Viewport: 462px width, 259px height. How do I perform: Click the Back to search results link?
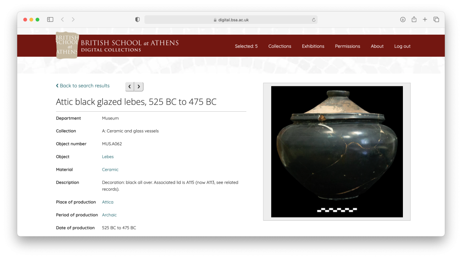(83, 86)
